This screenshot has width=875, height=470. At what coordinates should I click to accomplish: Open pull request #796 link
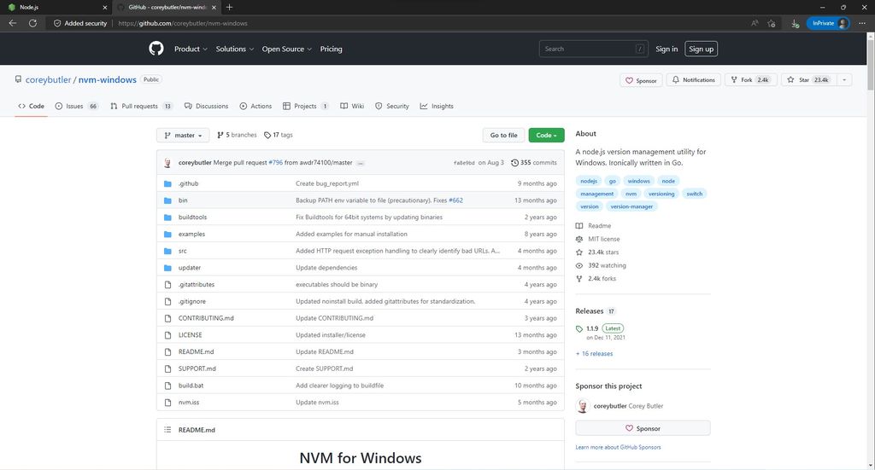[x=276, y=163]
